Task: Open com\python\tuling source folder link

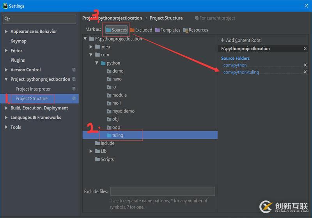Action: 241,72
